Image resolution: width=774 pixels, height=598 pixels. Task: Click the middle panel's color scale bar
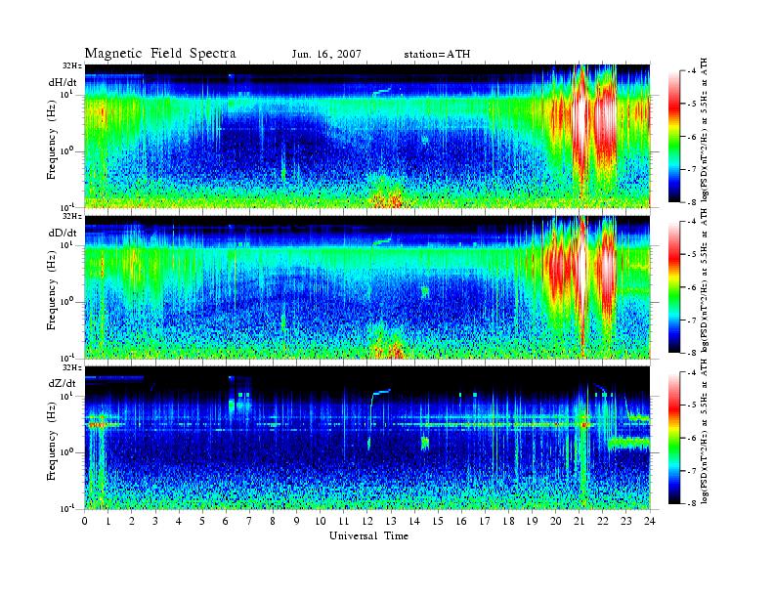pyautogui.click(x=674, y=287)
